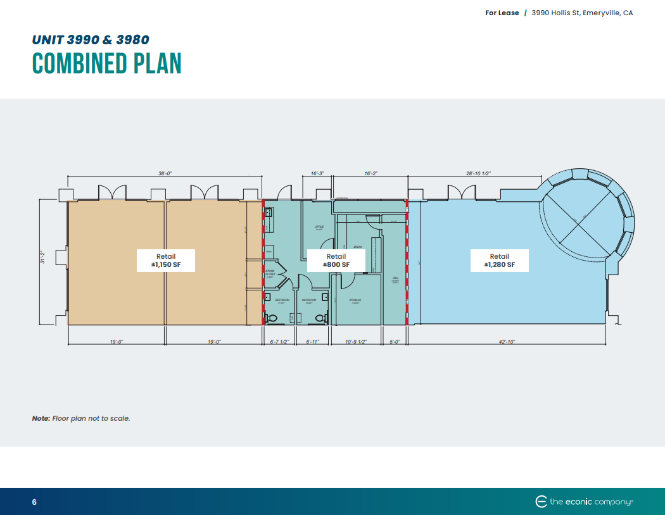Expand the Office room label

pyautogui.click(x=319, y=227)
